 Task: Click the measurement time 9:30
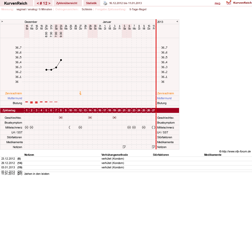61,35
